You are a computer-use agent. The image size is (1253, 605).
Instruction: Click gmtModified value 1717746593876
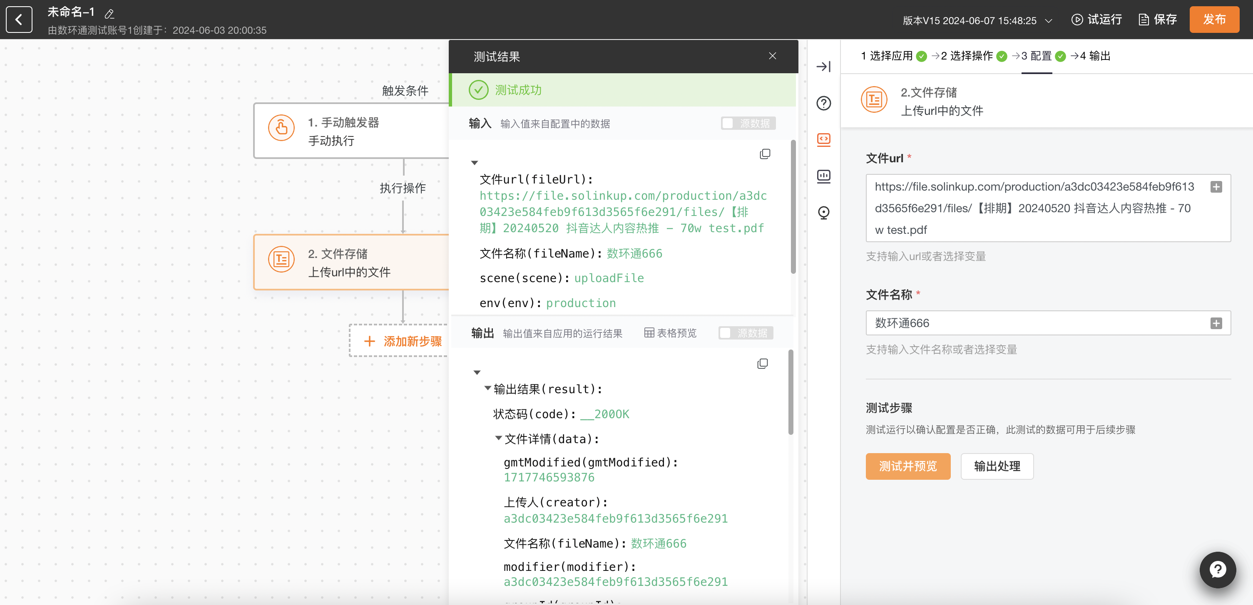click(549, 477)
